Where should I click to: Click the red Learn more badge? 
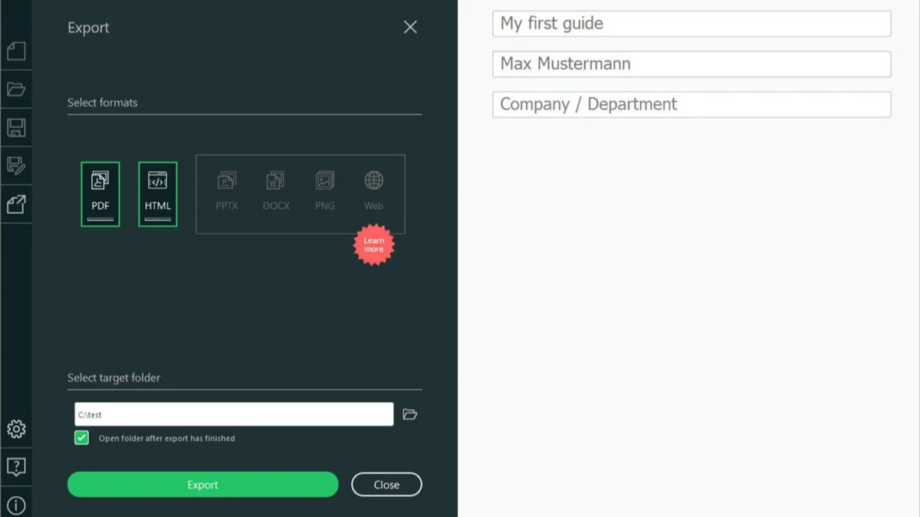[373, 245]
